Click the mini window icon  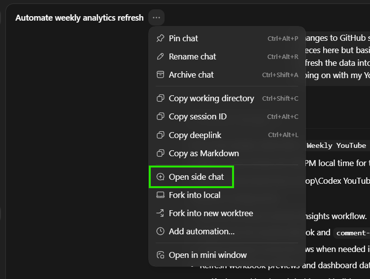point(161,255)
